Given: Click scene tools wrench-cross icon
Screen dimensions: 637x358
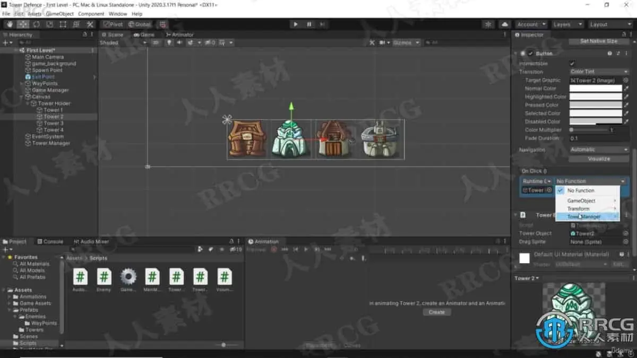Looking at the screenshot, I should 371,42.
